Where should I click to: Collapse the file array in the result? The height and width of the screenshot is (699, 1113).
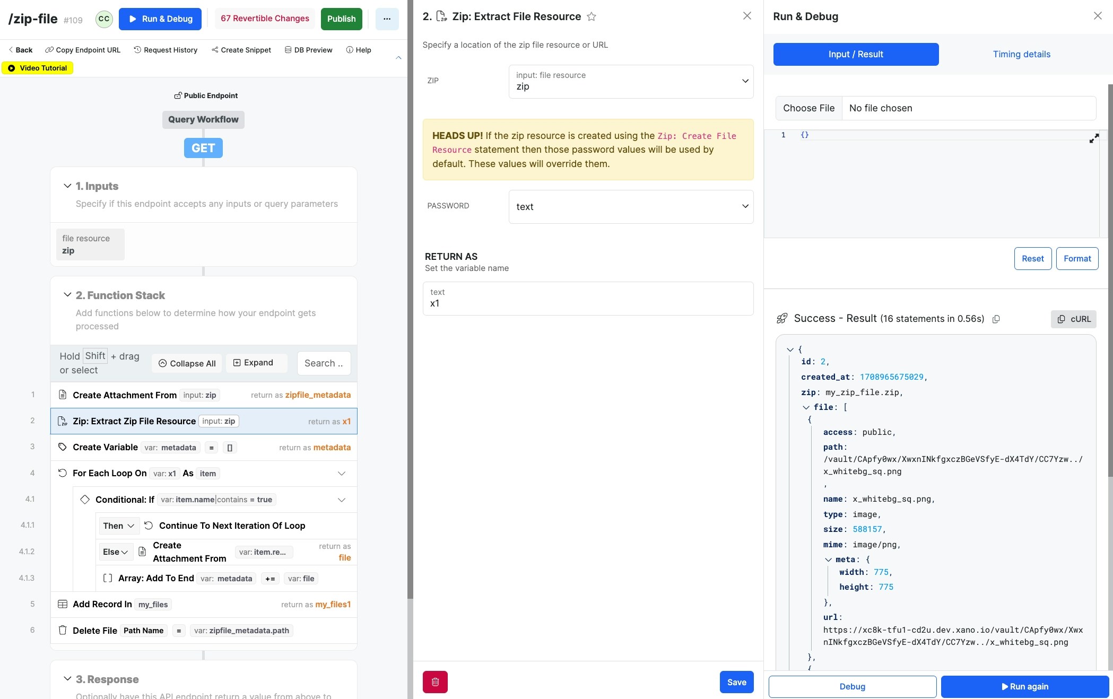(806, 407)
